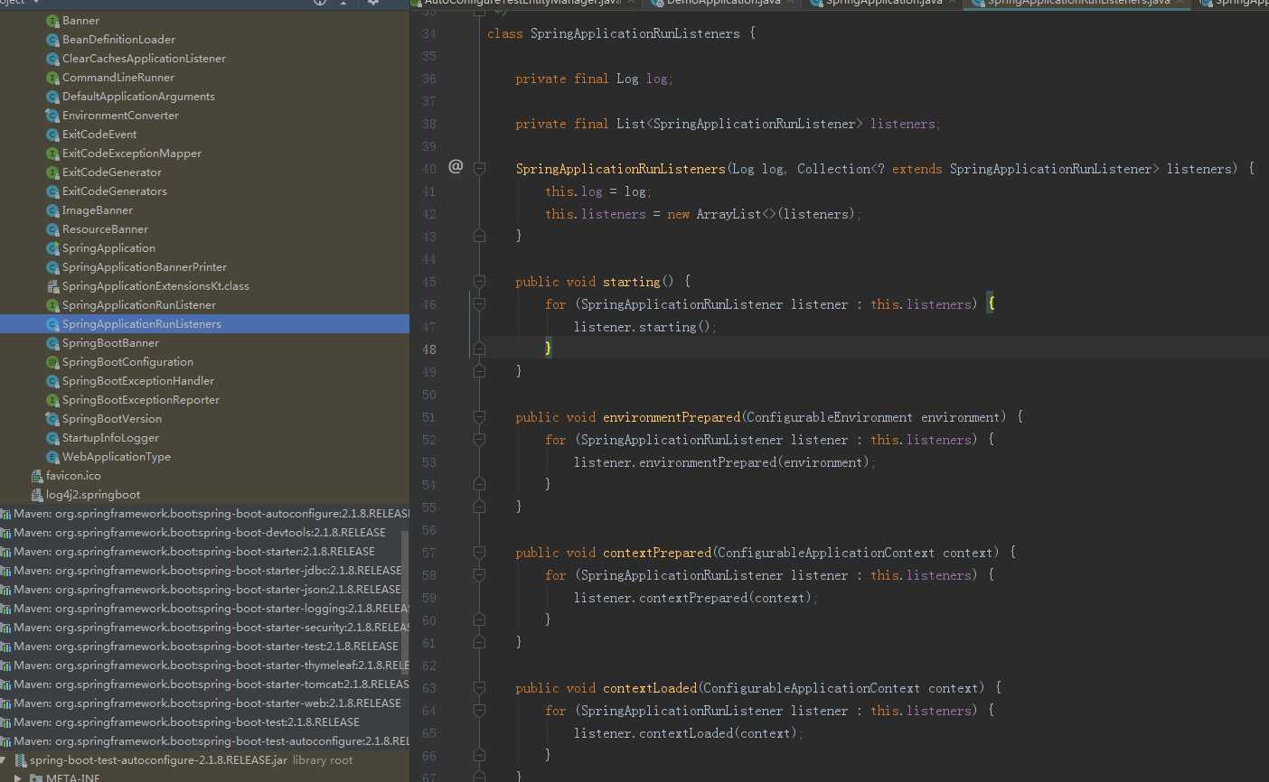Click the SpringBootVersion class icon
The height and width of the screenshot is (782, 1269).
point(53,419)
